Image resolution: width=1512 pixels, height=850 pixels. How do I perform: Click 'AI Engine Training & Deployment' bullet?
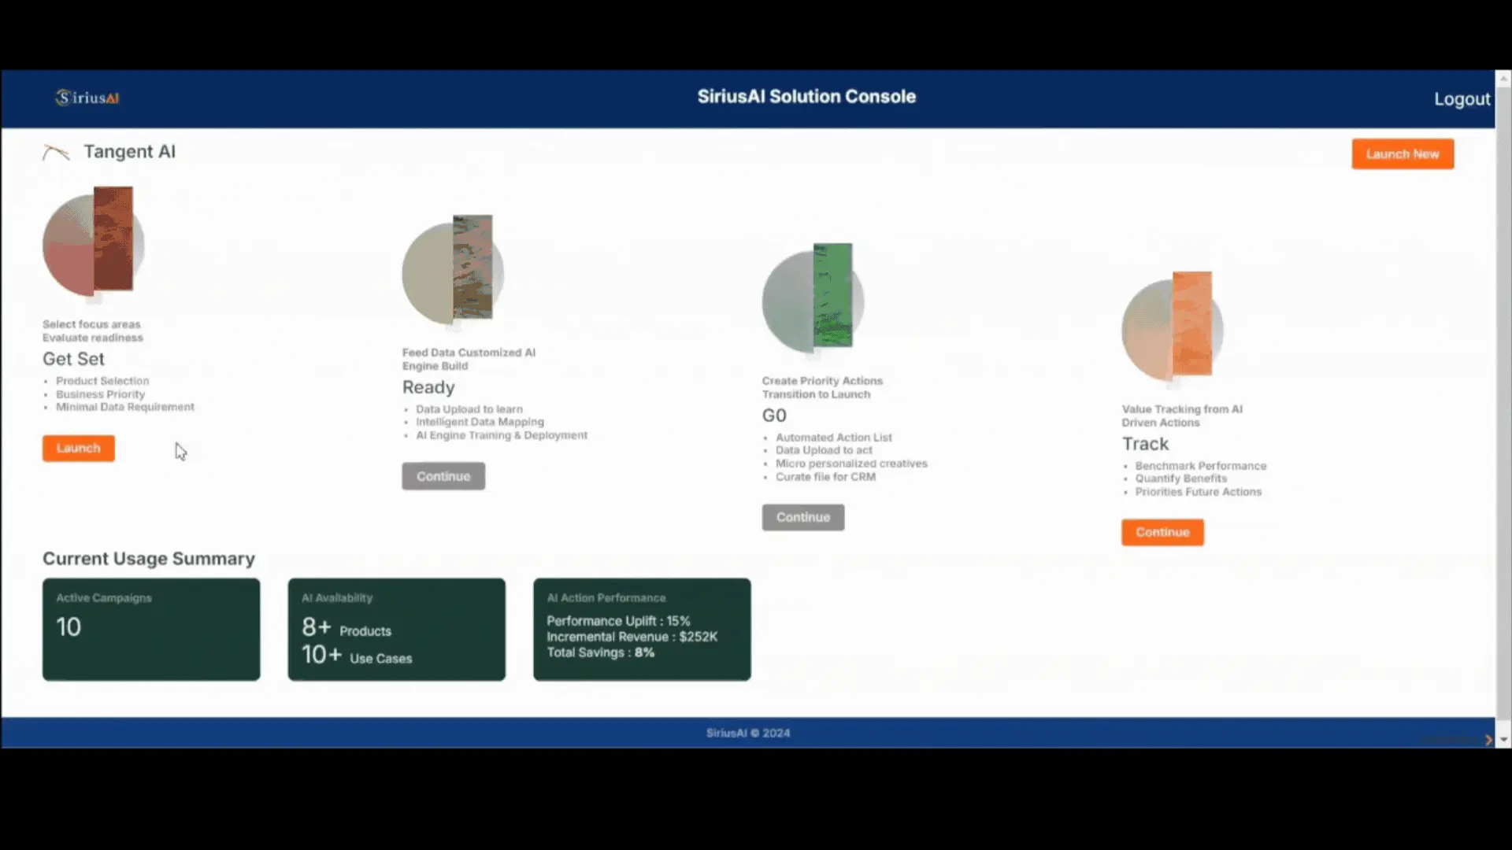pyautogui.click(x=502, y=435)
